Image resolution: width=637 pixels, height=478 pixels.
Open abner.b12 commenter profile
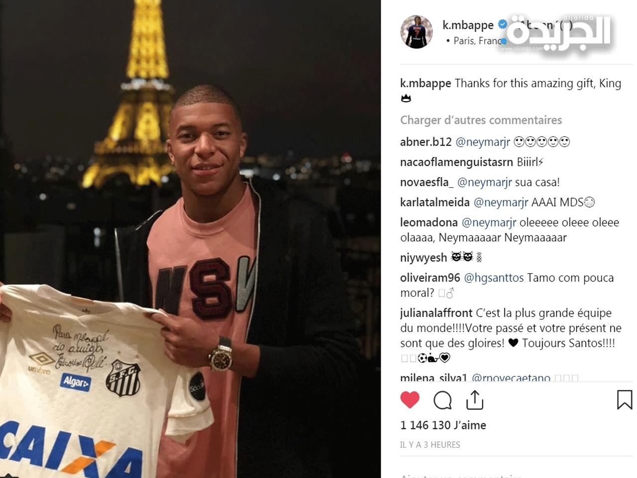point(426,142)
